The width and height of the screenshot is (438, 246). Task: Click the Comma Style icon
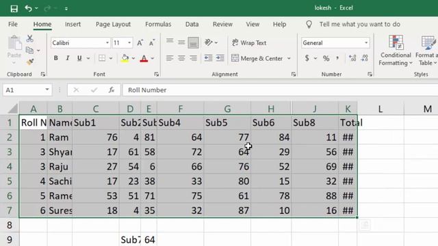click(x=337, y=58)
